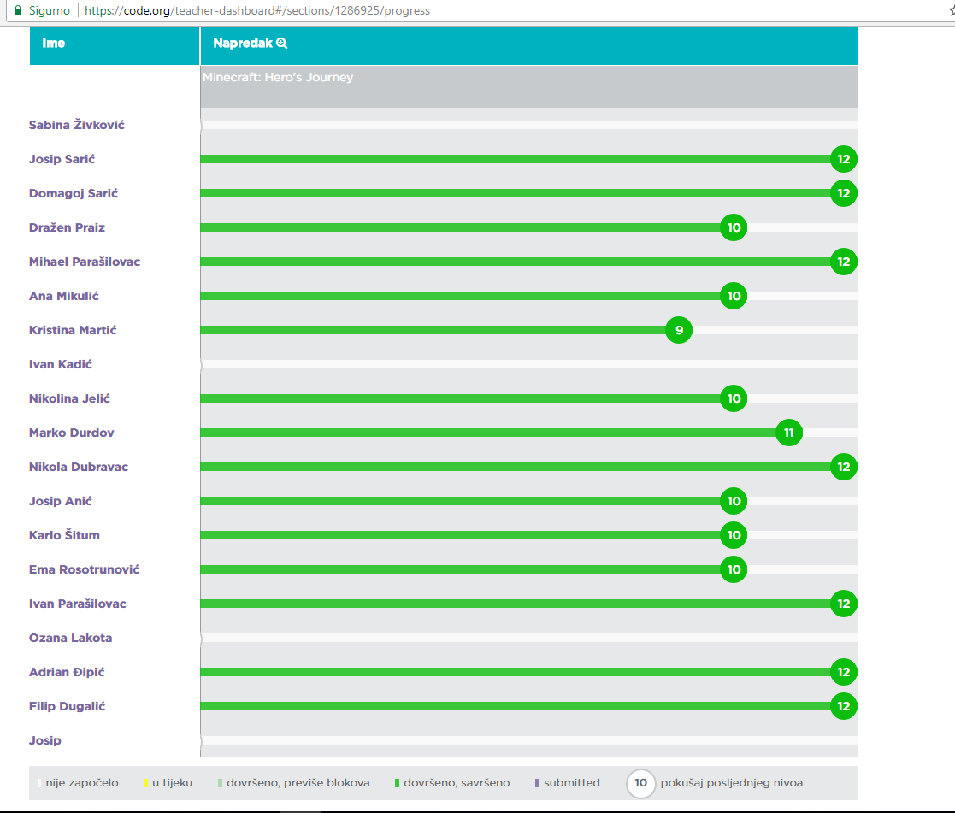
Task: Click the Ime column header
Action: [53, 44]
